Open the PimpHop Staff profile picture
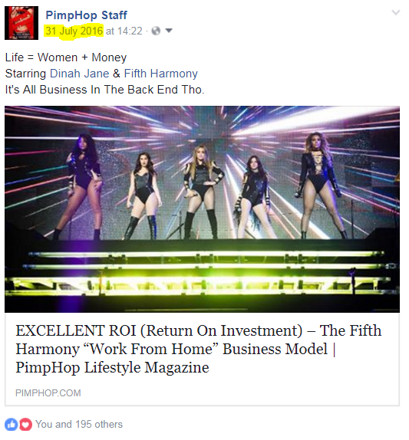 click(21, 23)
